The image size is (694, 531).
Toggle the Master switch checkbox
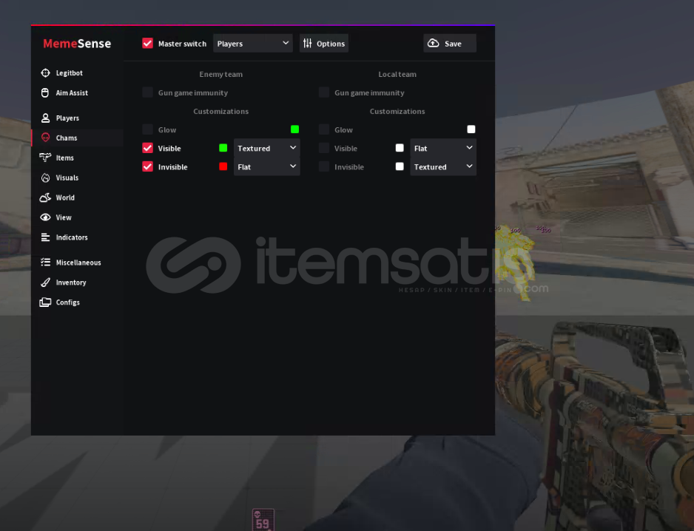point(147,44)
